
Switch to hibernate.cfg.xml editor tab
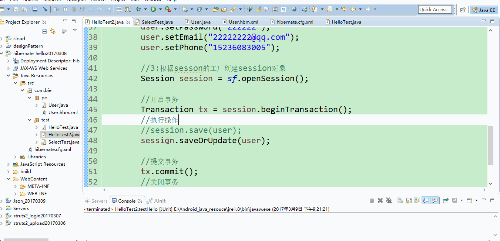[292, 22]
